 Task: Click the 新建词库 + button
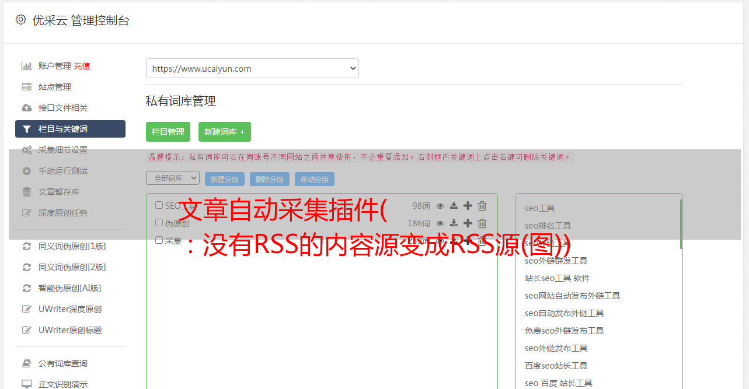click(225, 132)
